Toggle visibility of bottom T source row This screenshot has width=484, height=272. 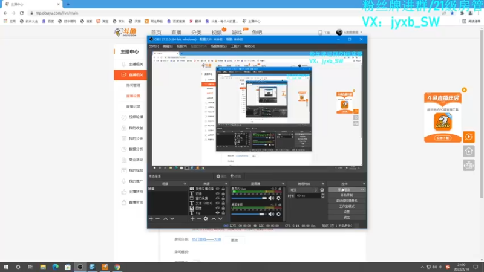click(218, 213)
